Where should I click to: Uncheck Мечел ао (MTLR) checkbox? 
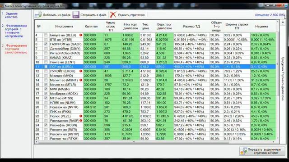tap(46, 85)
